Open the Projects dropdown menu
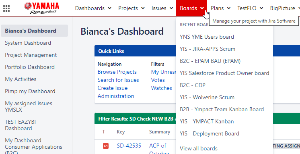Screen dimensions: 300x154 [131, 8]
